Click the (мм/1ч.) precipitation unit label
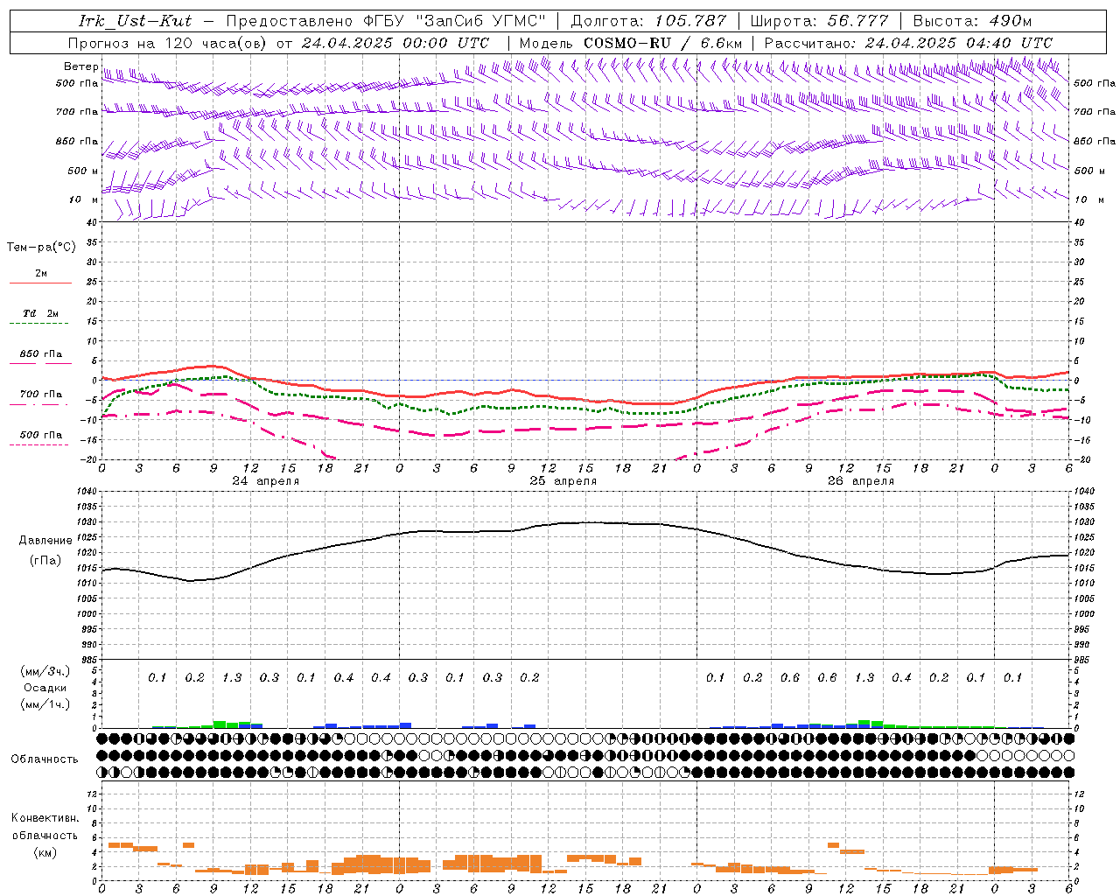This screenshot has width=1120, height=896. [45, 704]
